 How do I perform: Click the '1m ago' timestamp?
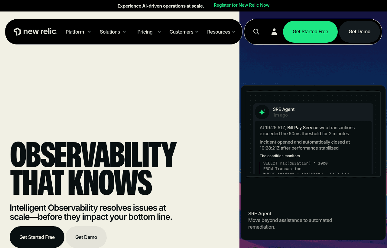(x=280, y=115)
